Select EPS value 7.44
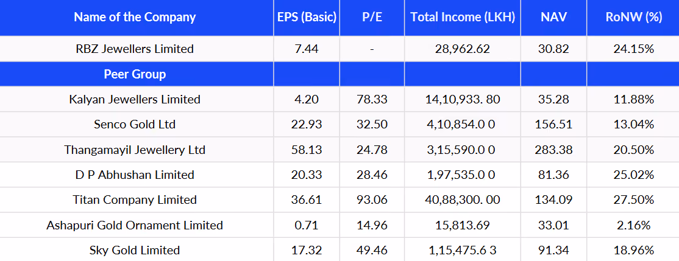Viewport: 679px width, 261px height. pos(307,49)
